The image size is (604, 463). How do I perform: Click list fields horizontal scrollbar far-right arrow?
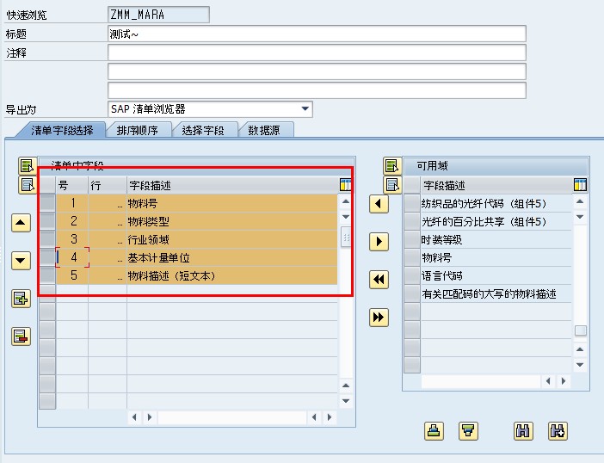[330, 417]
